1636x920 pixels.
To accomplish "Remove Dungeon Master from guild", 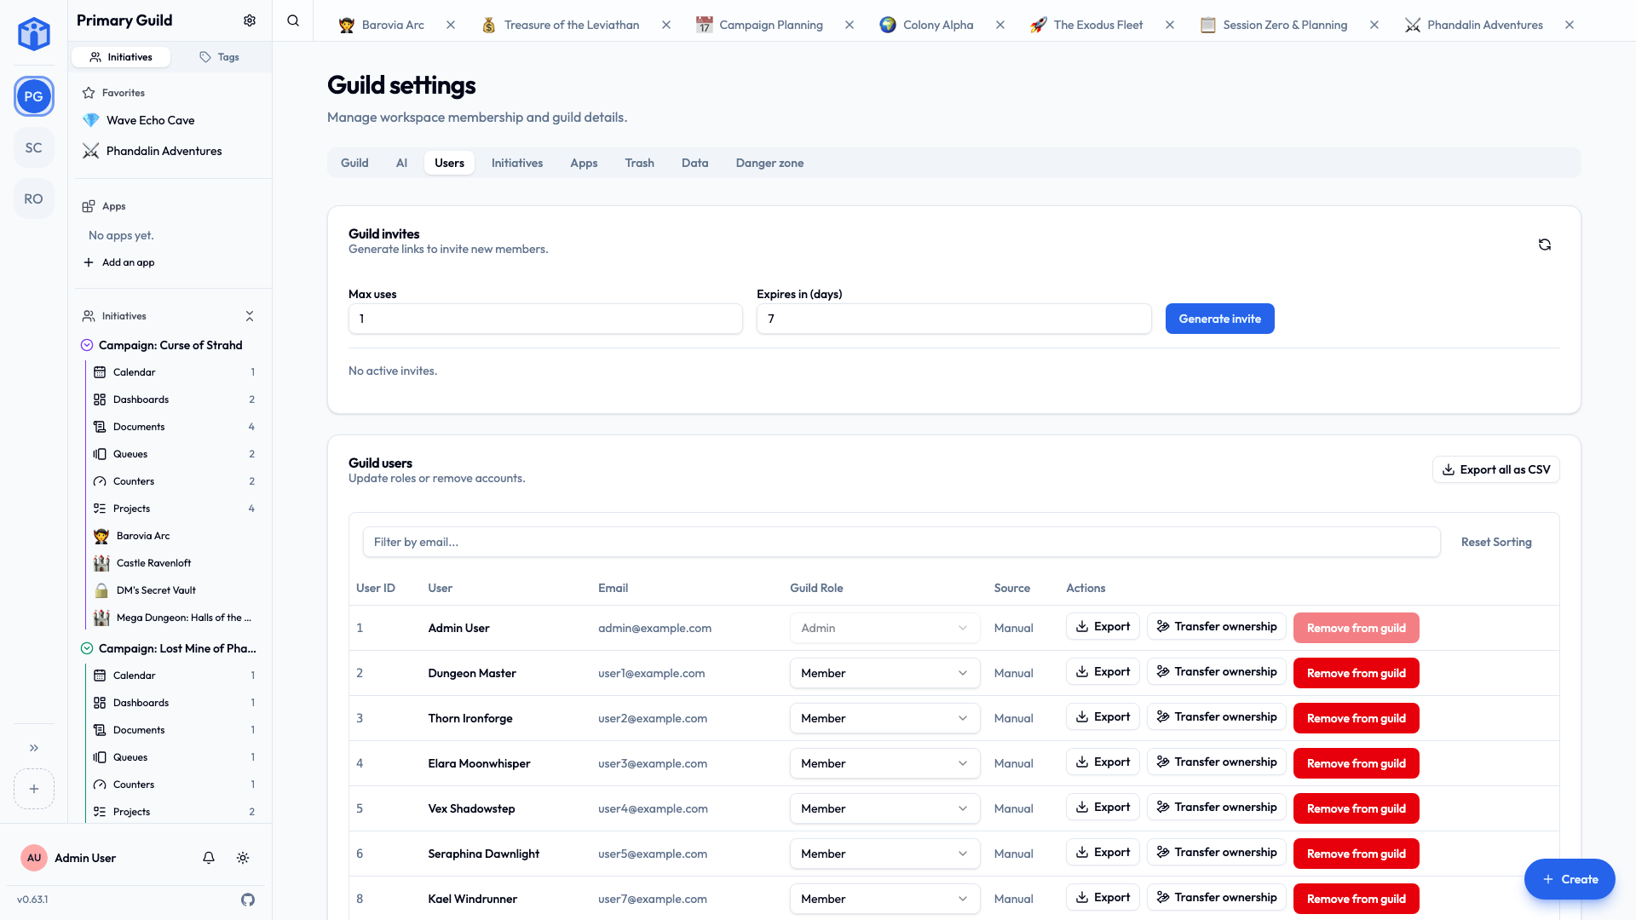I will [1356, 673].
